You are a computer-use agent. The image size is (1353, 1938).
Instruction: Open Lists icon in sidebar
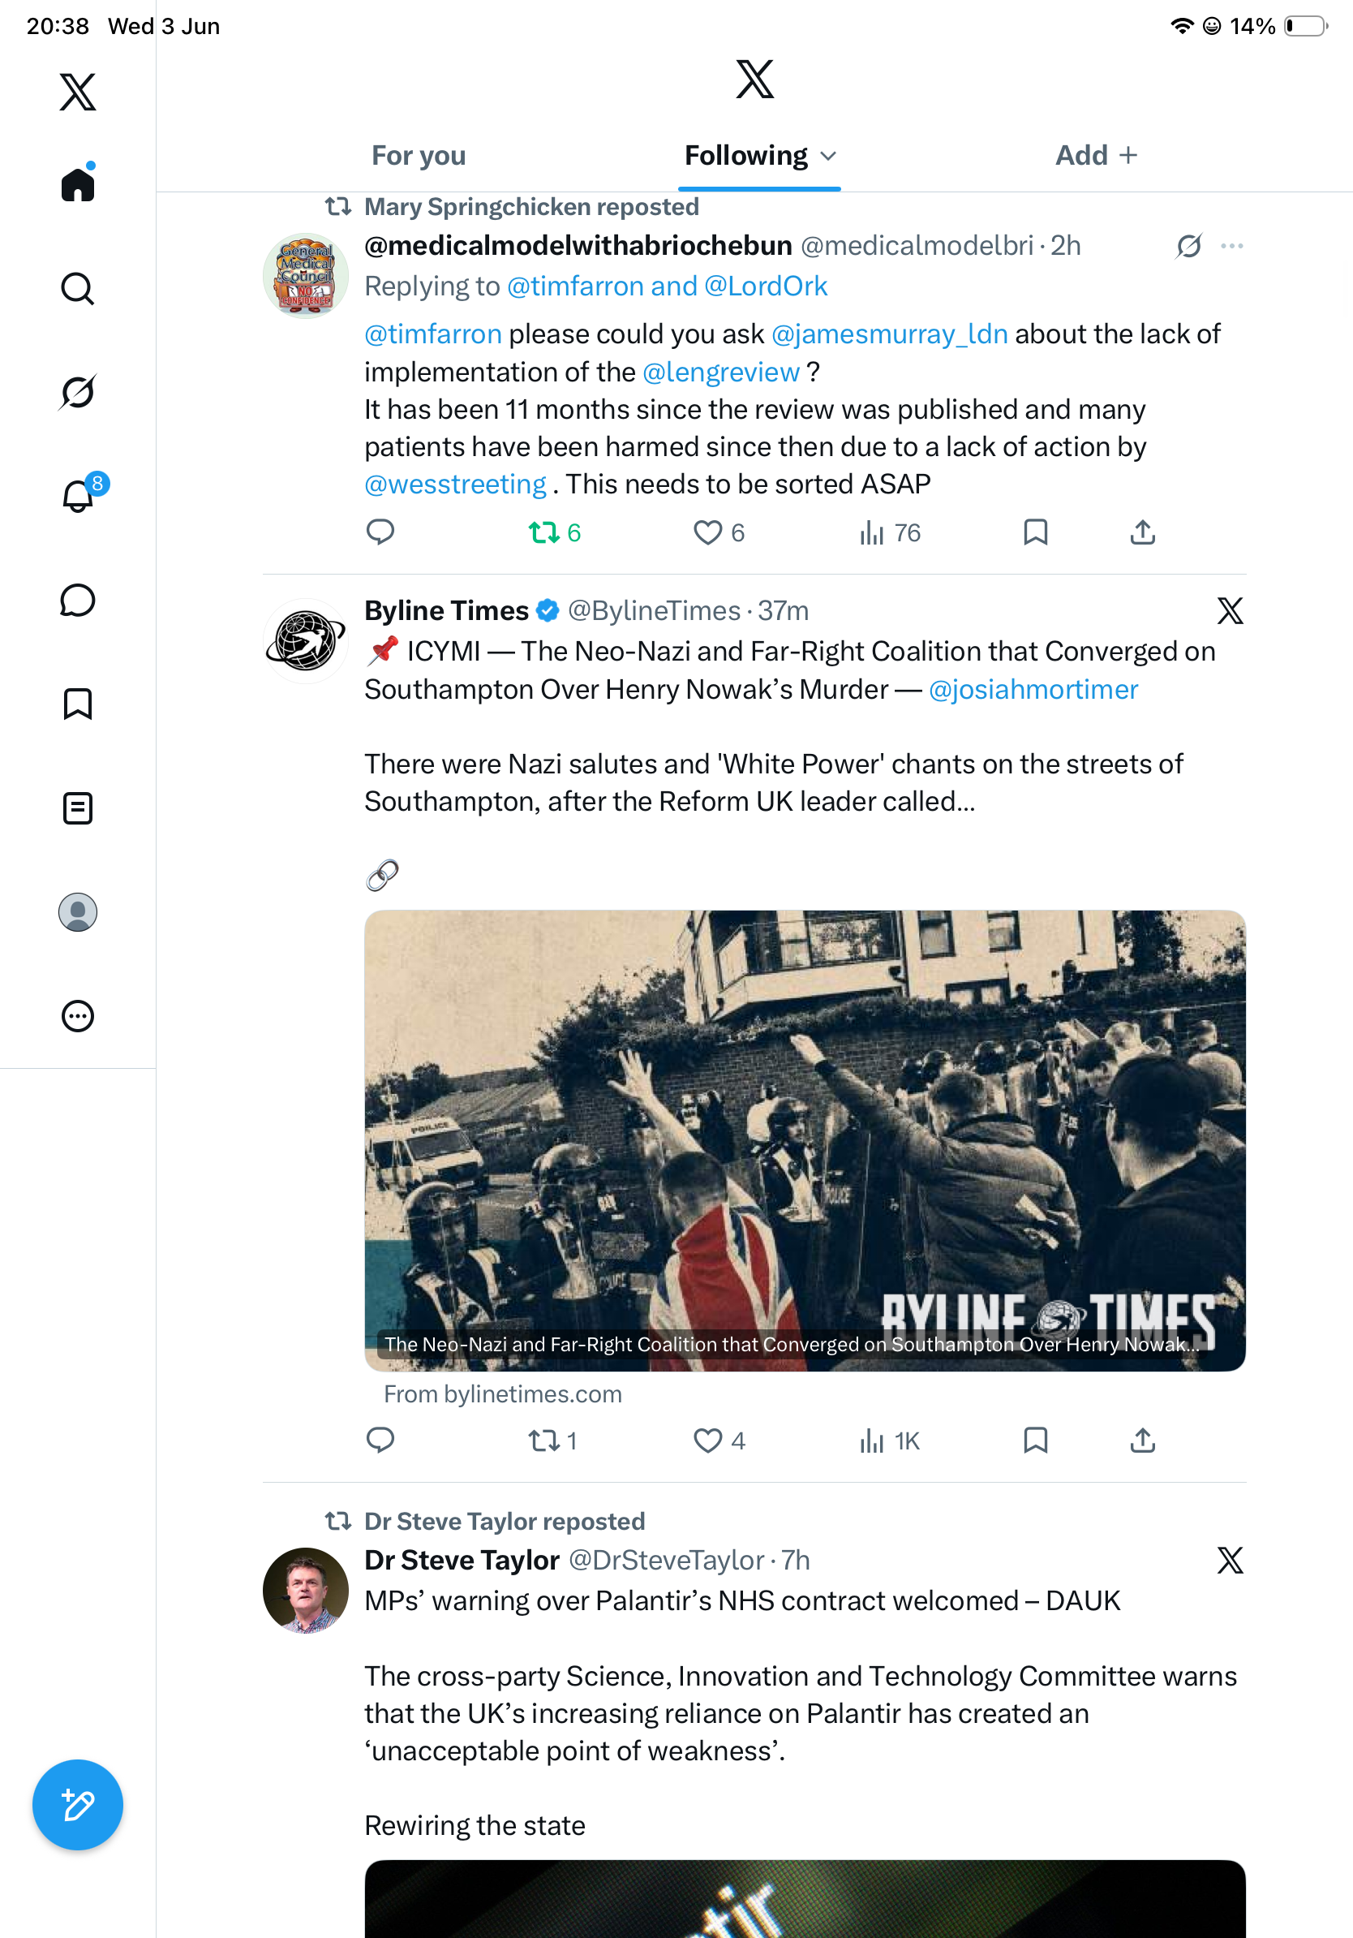click(78, 807)
